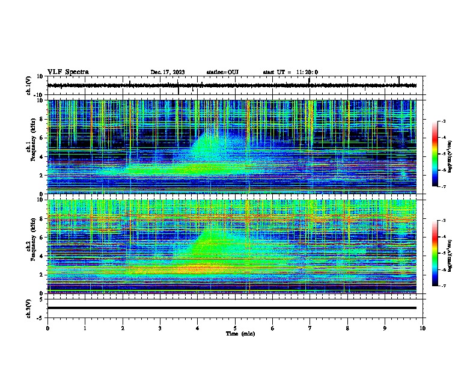Click the "2" tick on Time axis

(x=123, y=328)
